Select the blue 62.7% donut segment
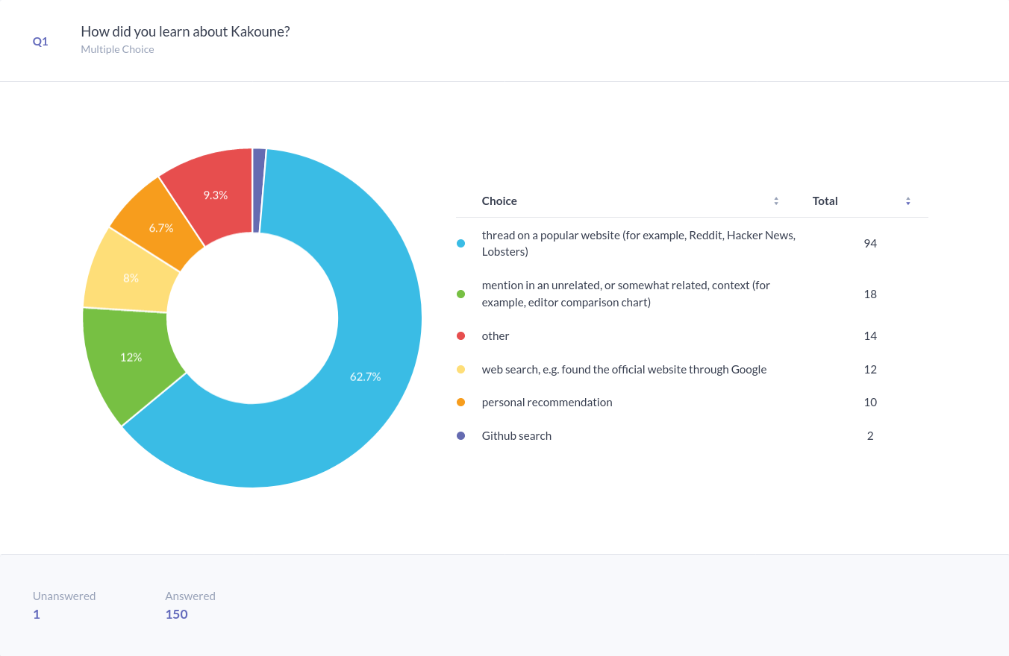Viewport: 1009px width, 656px height. (365, 376)
